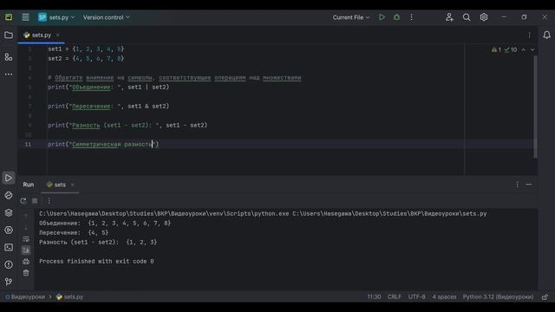This screenshot has height=312, width=555.
Task: Stop the running process square button
Action: click(x=35, y=201)
